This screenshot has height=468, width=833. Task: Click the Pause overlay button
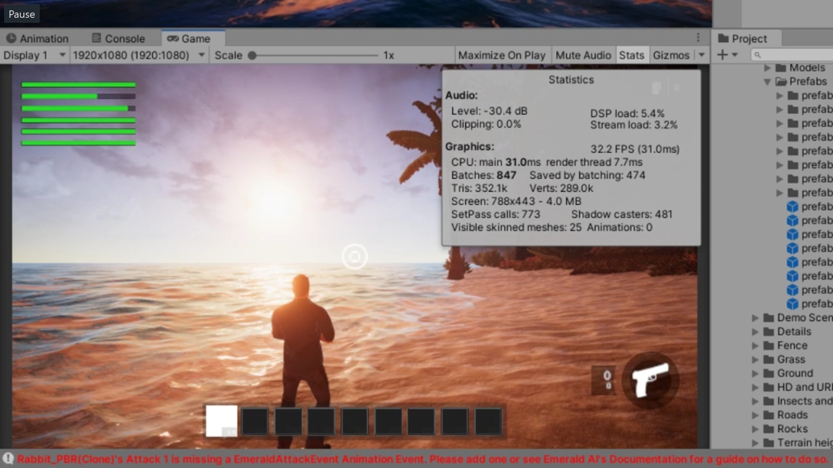click(x=22, y=14)
